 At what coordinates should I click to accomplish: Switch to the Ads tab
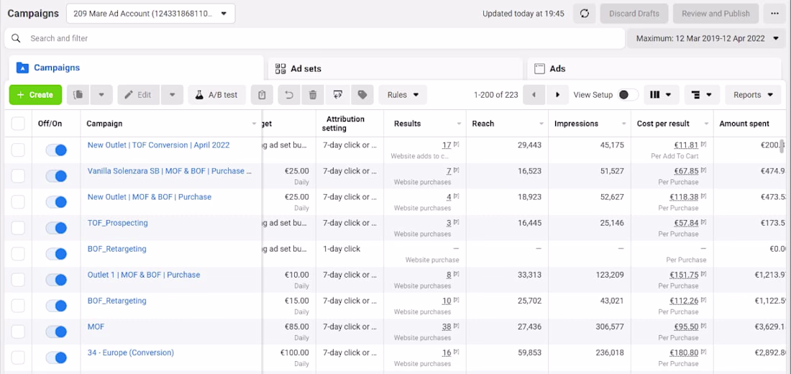[654, 68]
